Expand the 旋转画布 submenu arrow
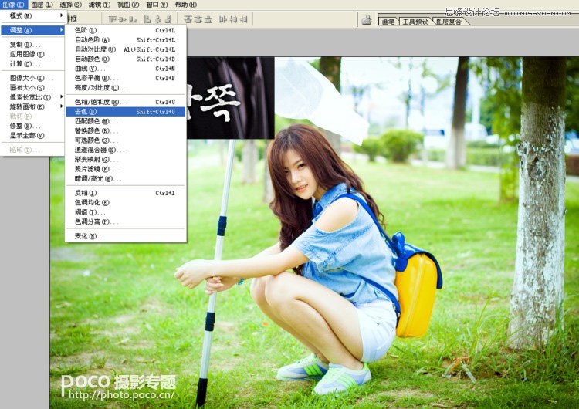This screenshot has width=579, height=409. tap(61, 106)
